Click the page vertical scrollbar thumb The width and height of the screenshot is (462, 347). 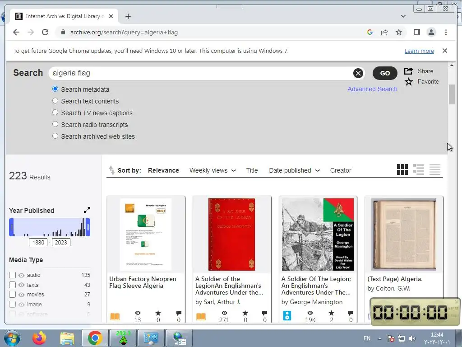[452, 94]
